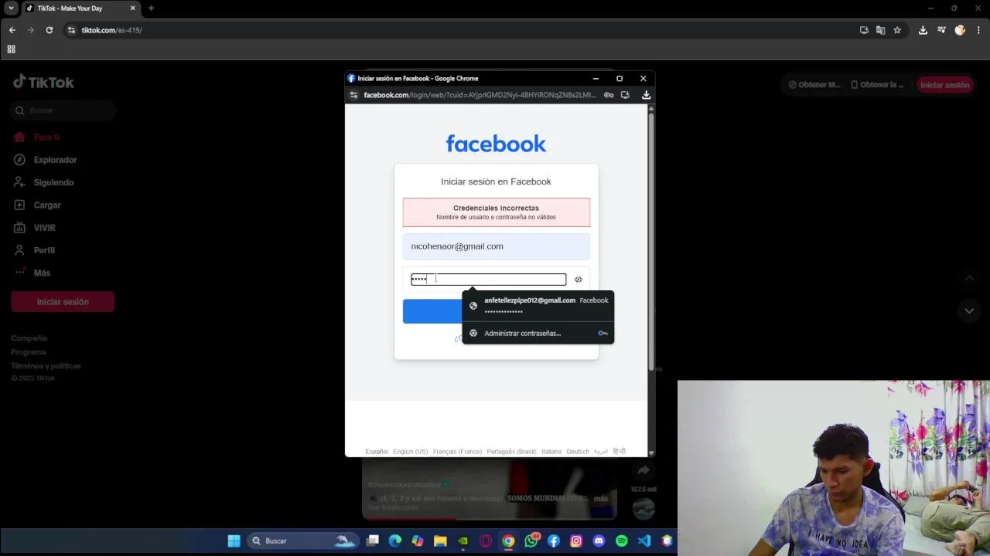Screen dimensions: 990x556
Task: Open a new tab with plus button
Action: [x=151, y=8]
